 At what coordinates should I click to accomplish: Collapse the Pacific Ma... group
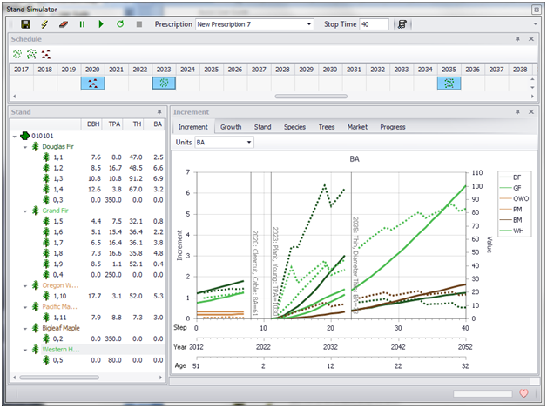[x=25, y=307]
